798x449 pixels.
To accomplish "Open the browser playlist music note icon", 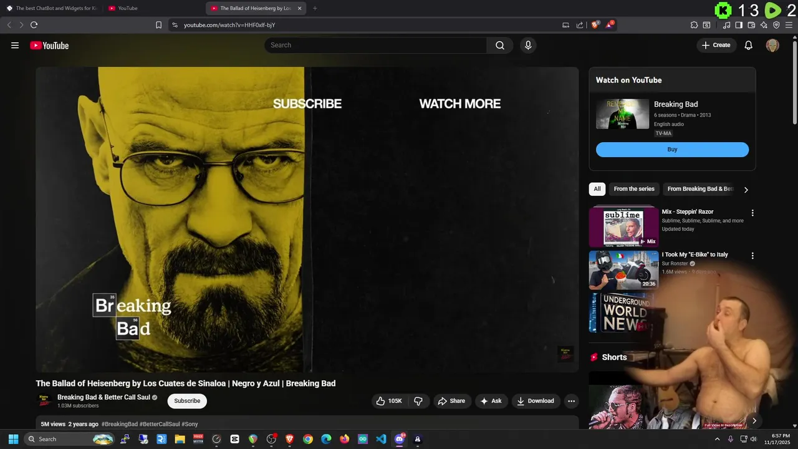I will click(x=726, y=25).
